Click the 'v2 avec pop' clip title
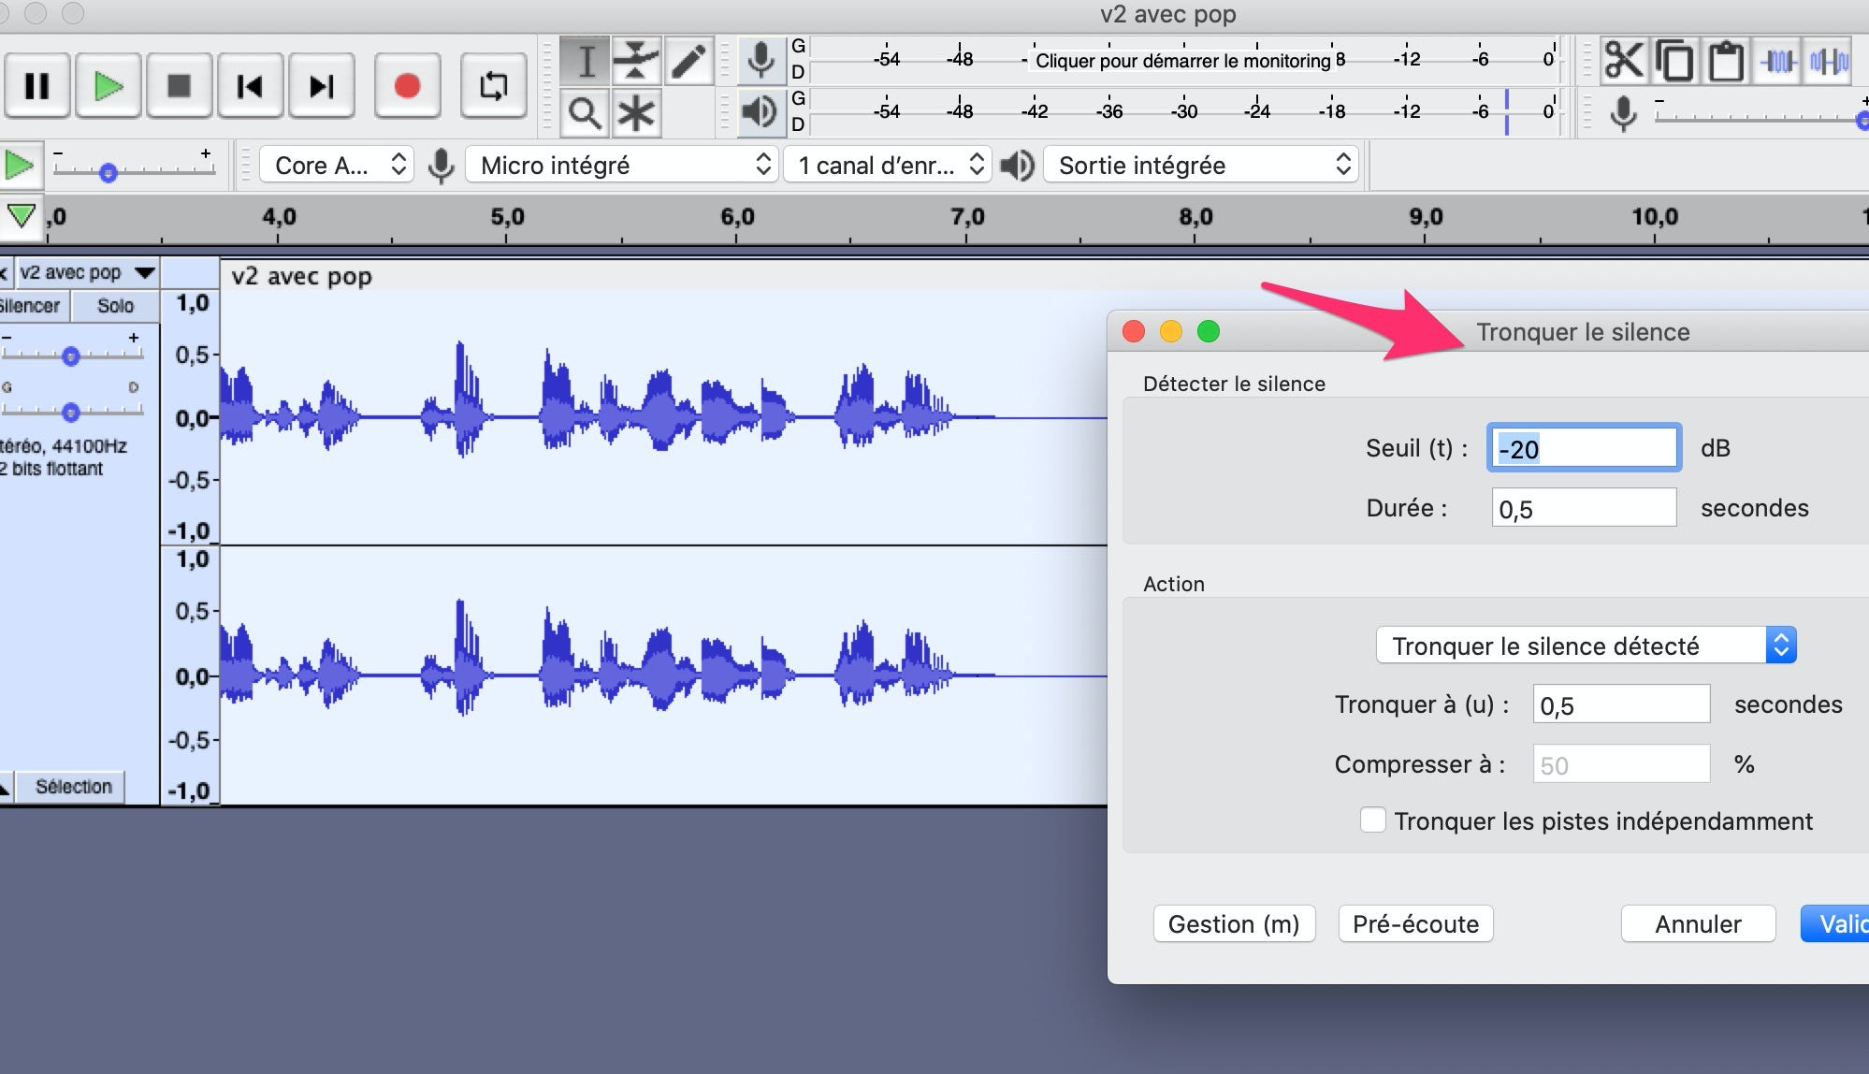This screenshot has width=1869, height=1074. coord(301,276)
